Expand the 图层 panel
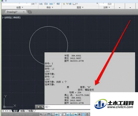Viewport: 138px width, 116px height. [80, 7]
